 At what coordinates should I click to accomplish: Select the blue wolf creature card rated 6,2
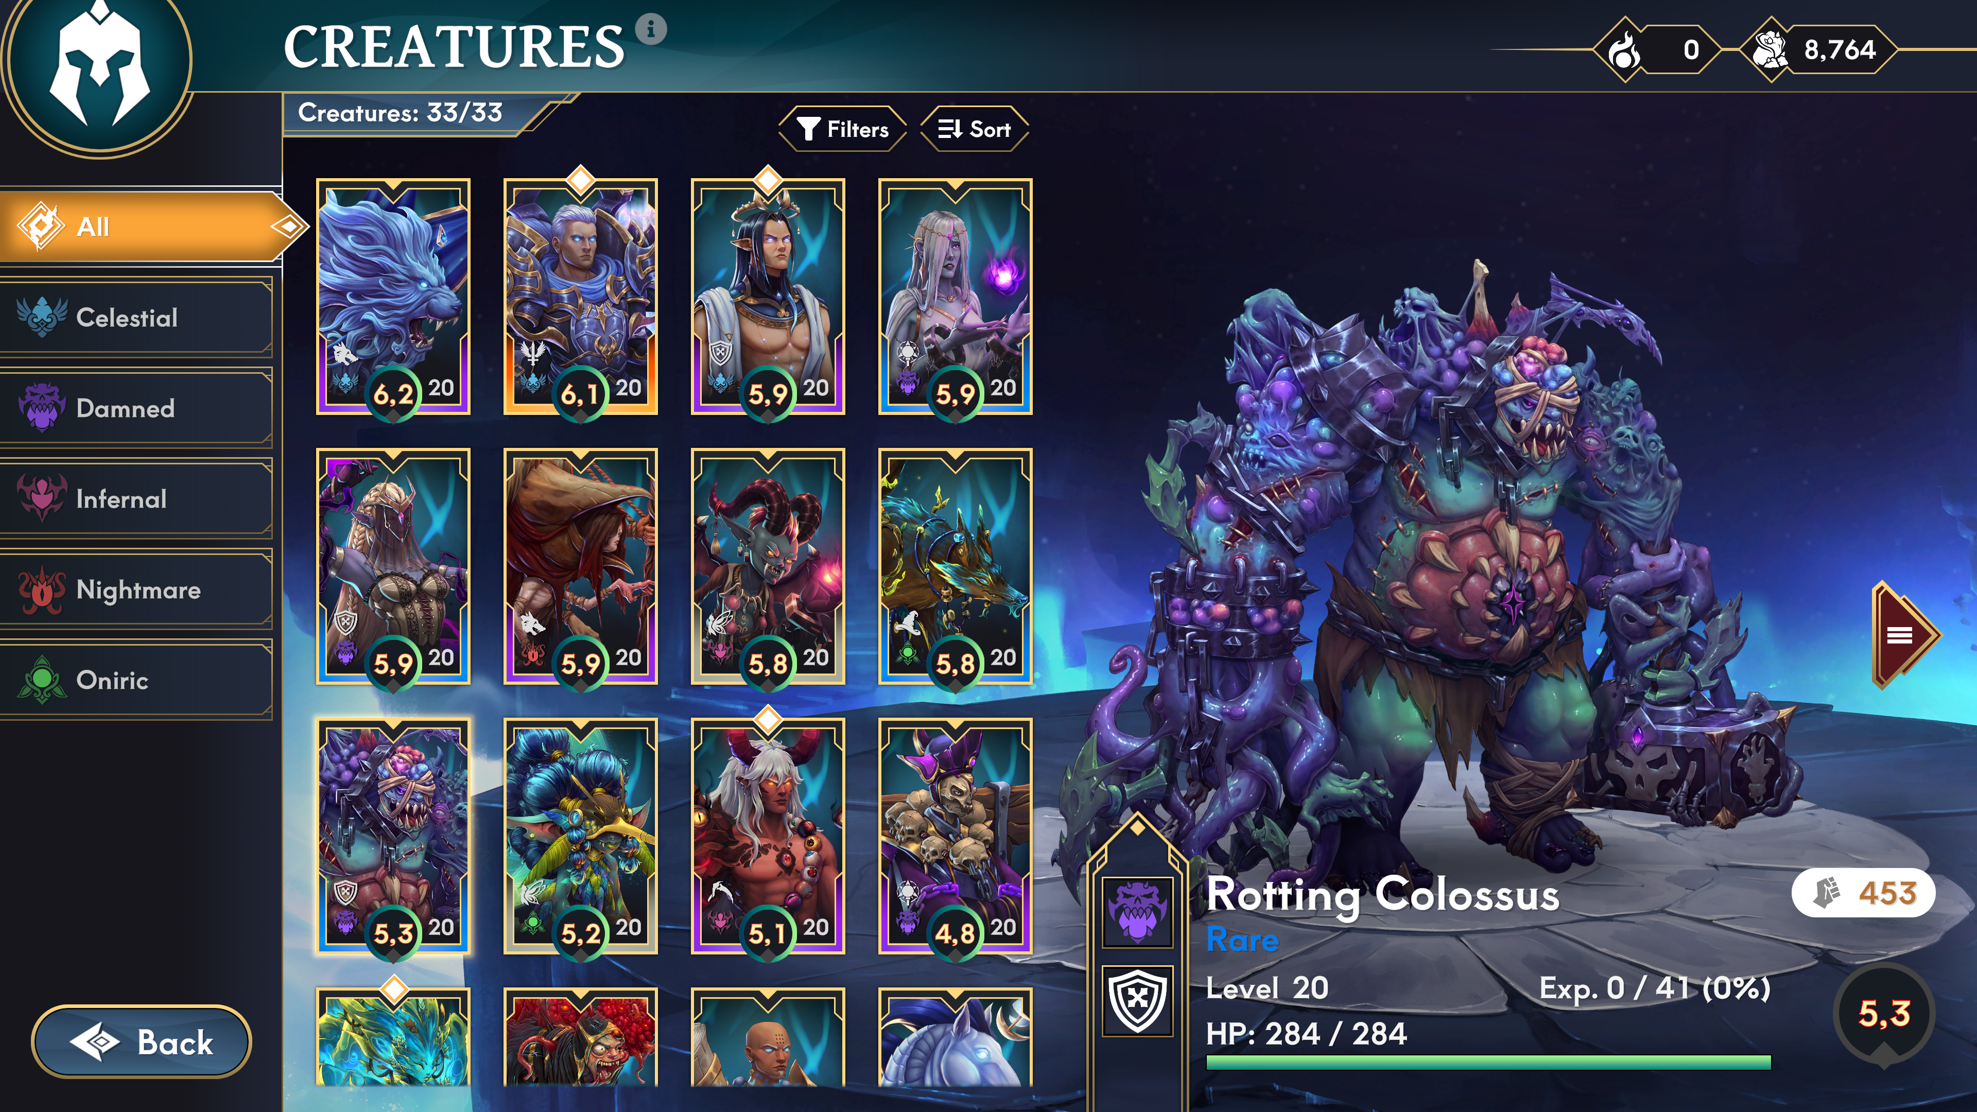pyautogui.click(x=393, y=297)
